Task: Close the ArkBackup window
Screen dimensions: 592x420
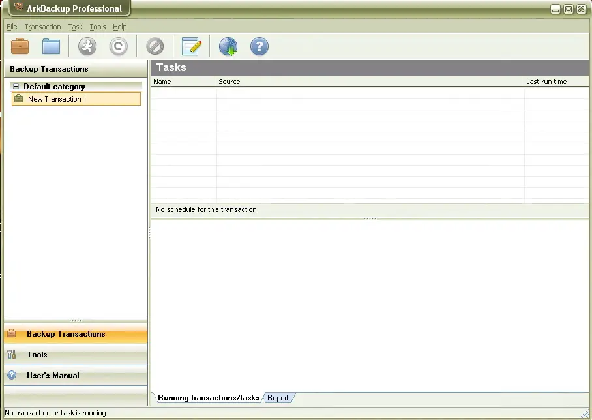Action: (582, 9)
